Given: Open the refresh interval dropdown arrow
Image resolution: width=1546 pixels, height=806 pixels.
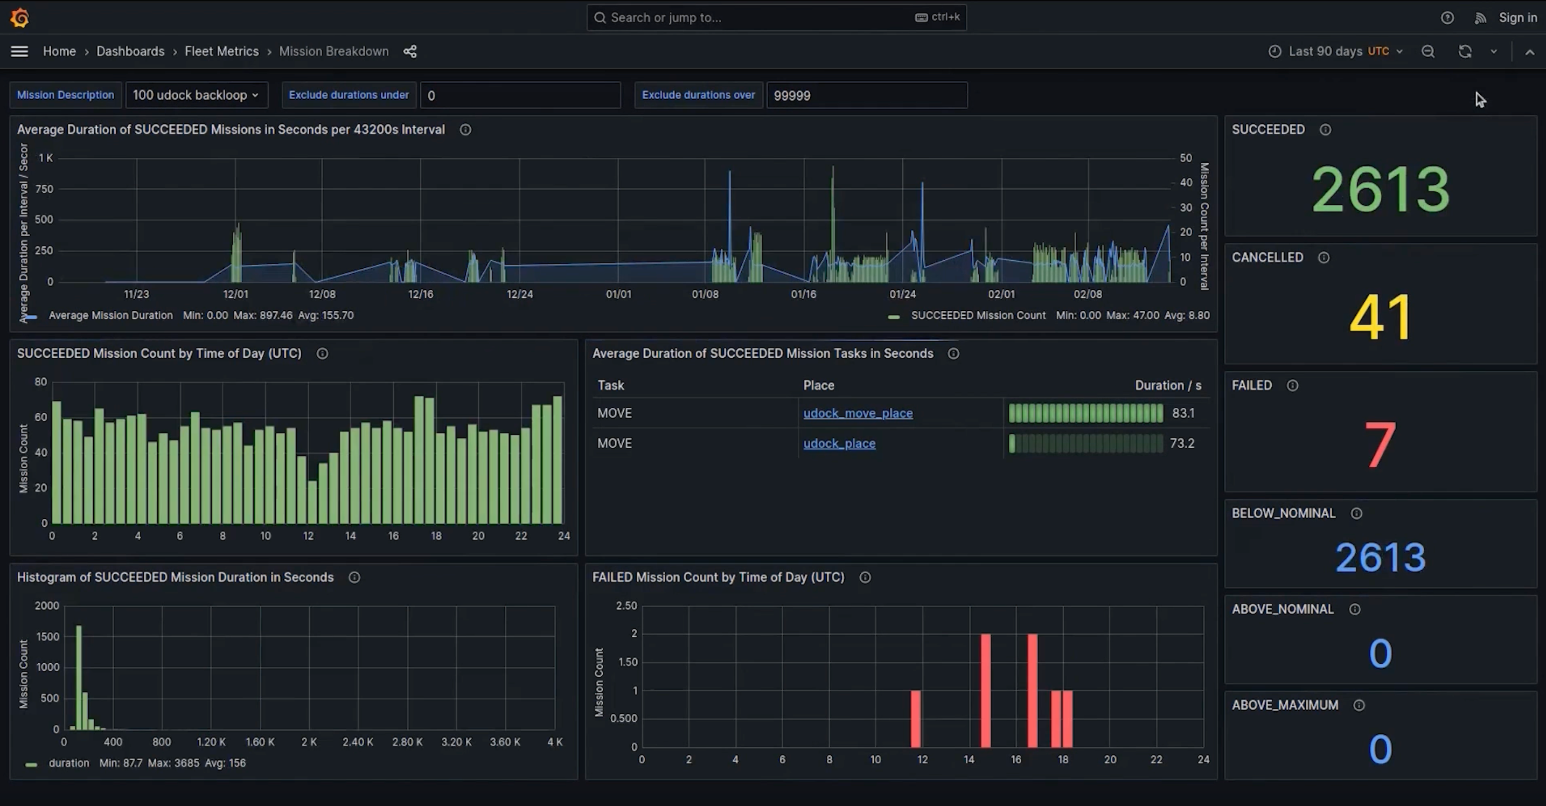Looking at the screenshot, I should (1494, 52).
